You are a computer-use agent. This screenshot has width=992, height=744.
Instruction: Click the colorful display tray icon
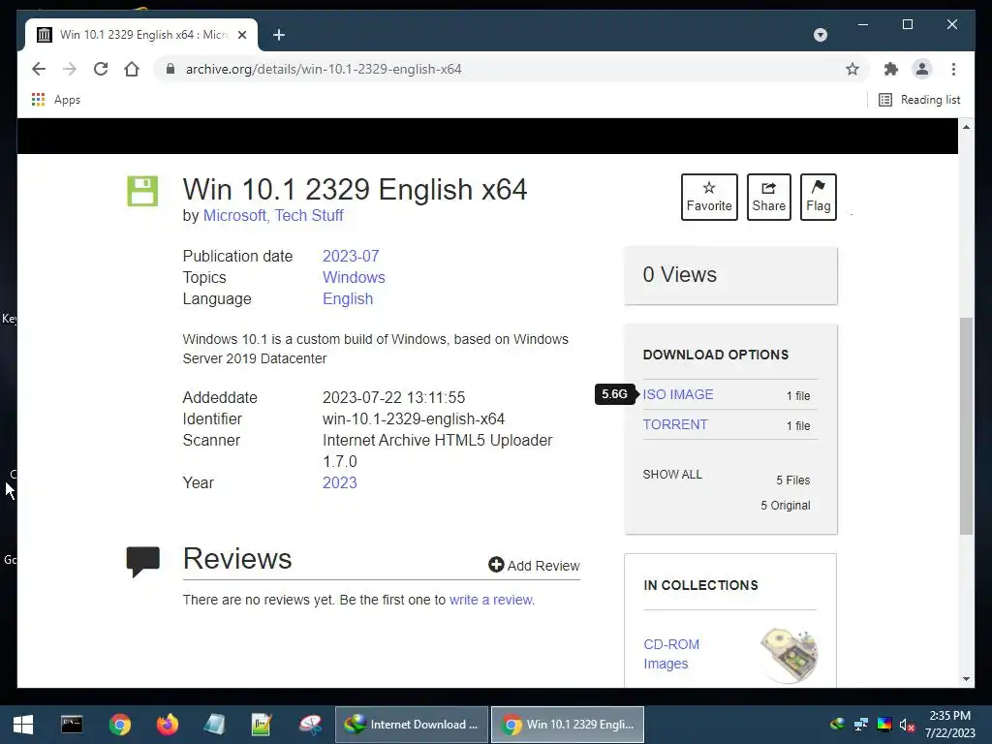click(x=884, y=725)
